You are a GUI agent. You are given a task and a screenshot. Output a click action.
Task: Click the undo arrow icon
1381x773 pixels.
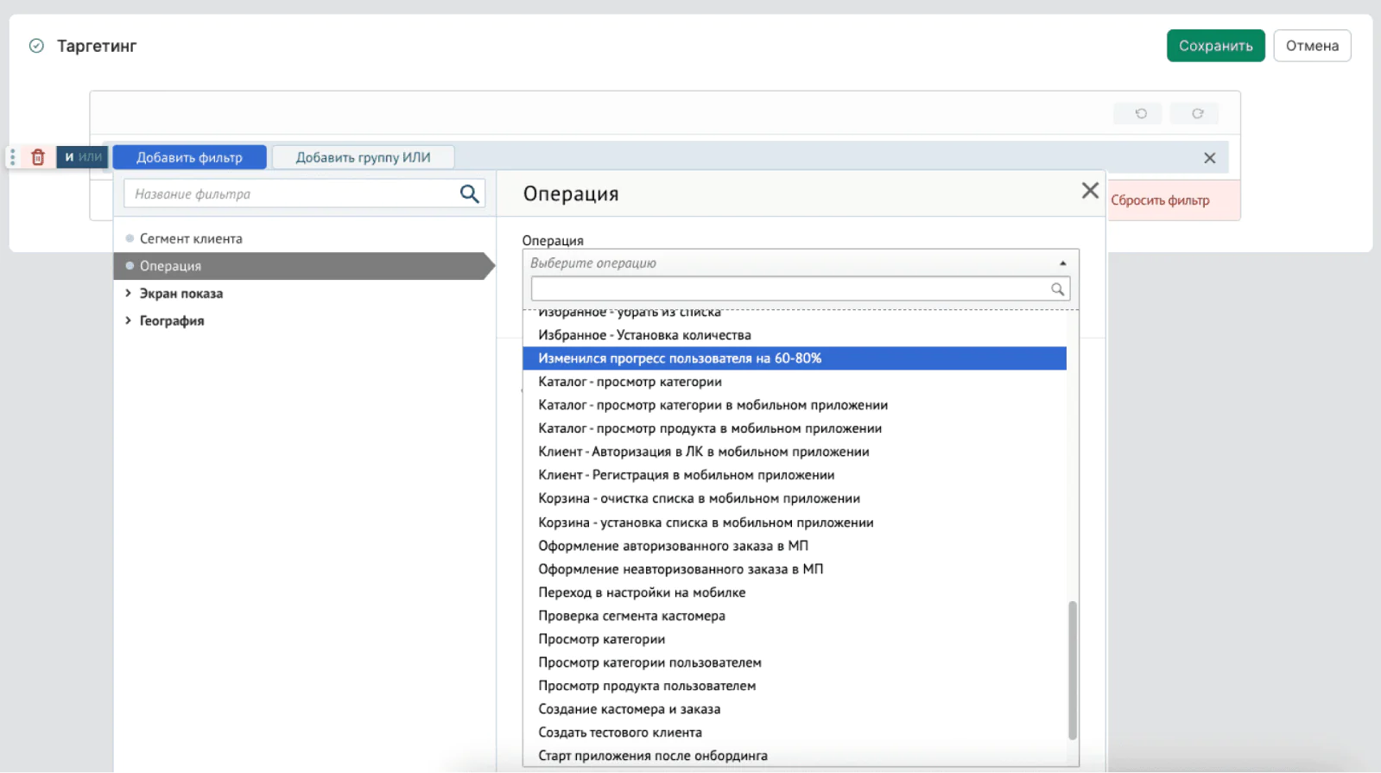point(1141,113)
